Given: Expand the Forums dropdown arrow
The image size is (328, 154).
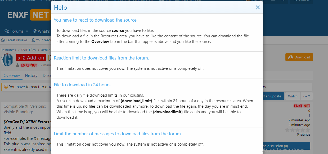Looking at the screenshot, I should click(x=27, y=31).
